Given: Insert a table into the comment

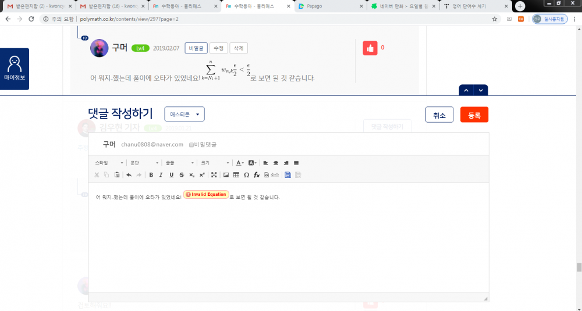Looking at the screenshot, I should pos(236,175).
